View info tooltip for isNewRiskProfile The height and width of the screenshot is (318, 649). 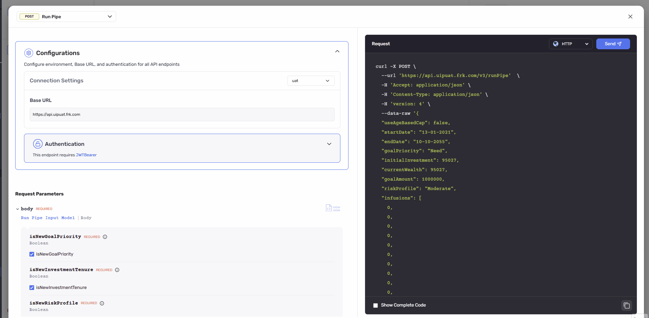pos(102,303)
